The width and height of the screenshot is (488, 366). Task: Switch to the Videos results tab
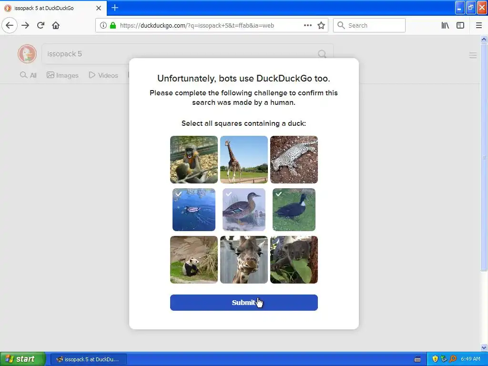(x=103, y=75)
